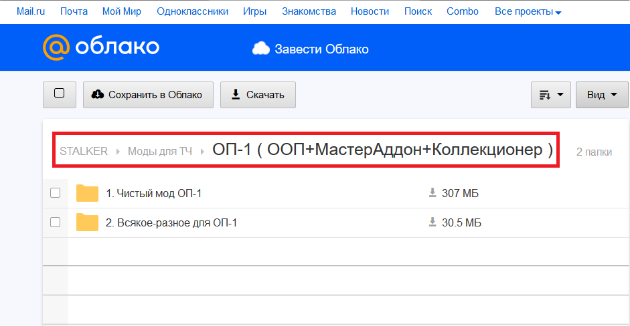Open Combo link in top bar

(463, 11)
